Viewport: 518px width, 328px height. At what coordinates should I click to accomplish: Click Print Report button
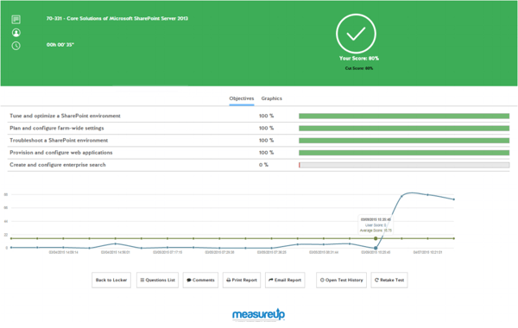coord(242,281)
